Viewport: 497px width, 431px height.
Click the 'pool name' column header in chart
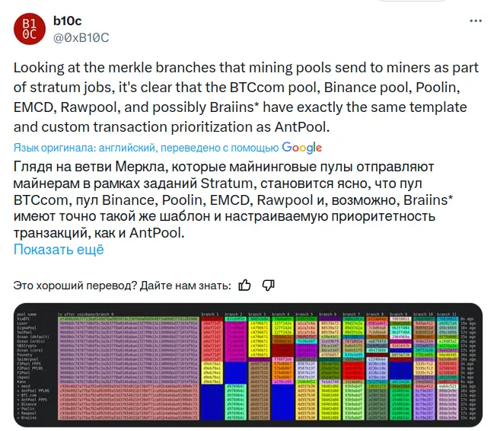(x=27, y=314)
